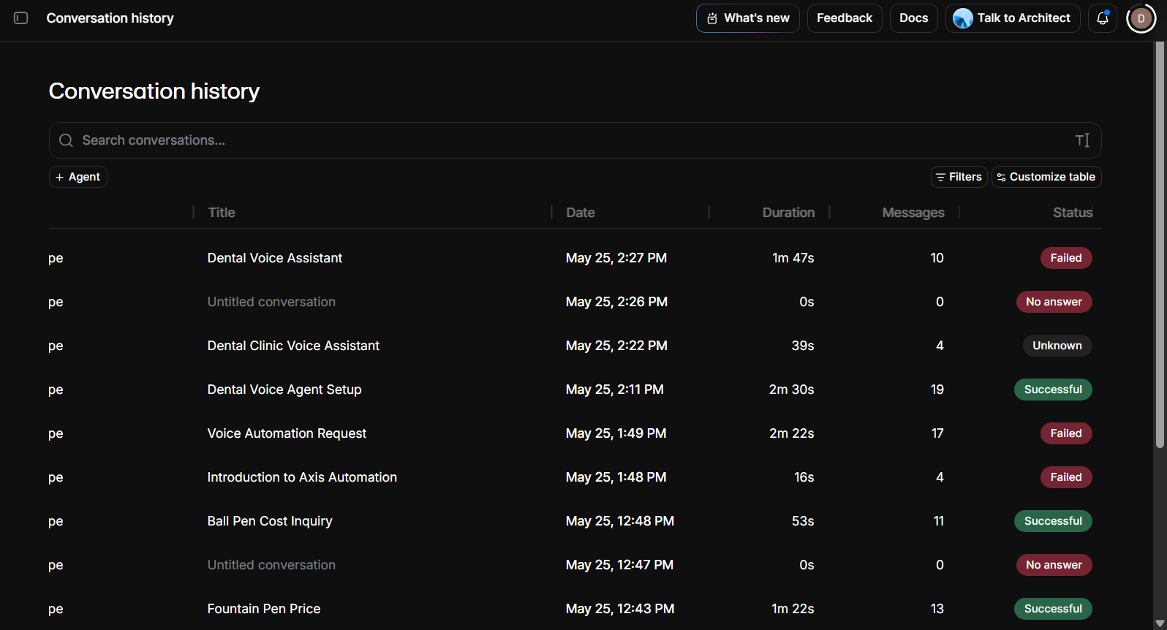Image resolution: width=1167 pixels, height=630 pixels.
Task: Click the Unknown status badge
Action: 1057,346
